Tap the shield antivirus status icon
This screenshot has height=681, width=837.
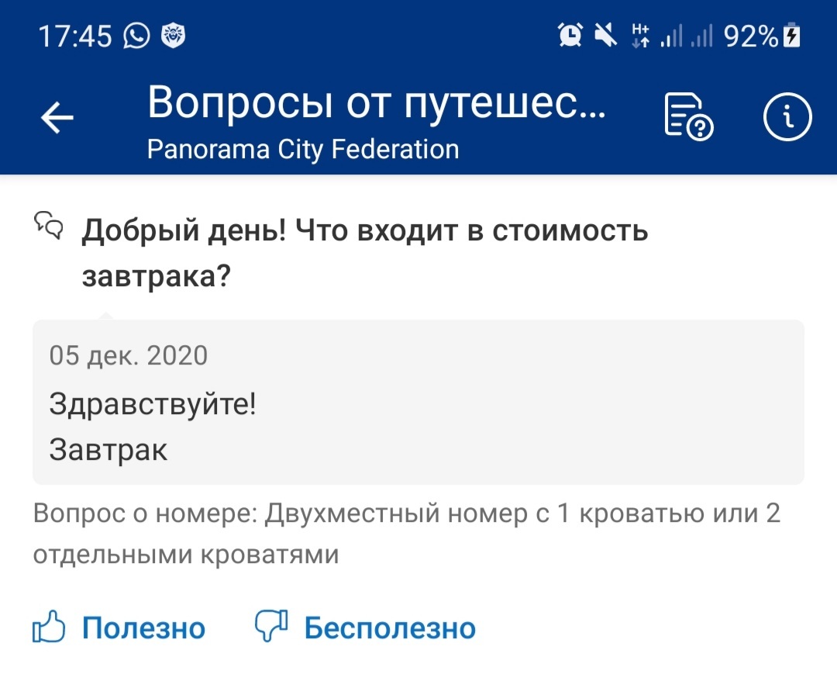(174, 36)
